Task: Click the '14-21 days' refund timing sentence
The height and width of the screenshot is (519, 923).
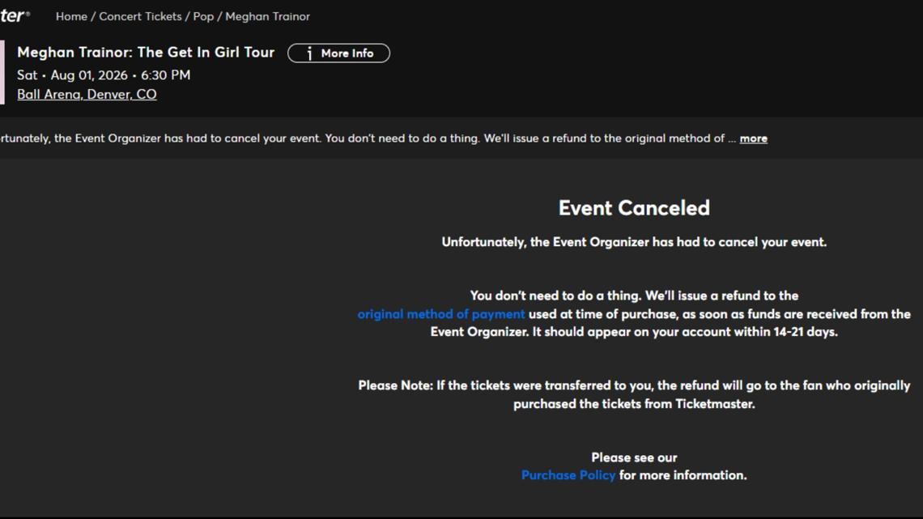Action: click(634, 332)
